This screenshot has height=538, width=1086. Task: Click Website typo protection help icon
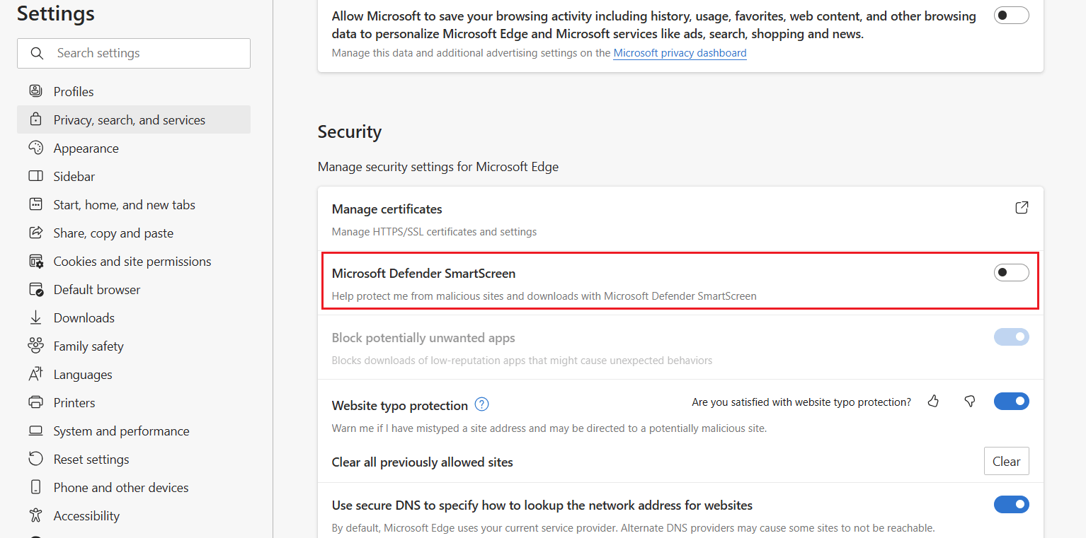click(x=482, y=405)
